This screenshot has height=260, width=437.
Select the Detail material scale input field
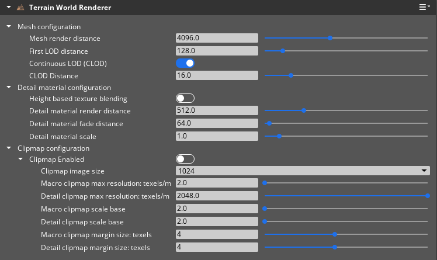pyautogui.click(x=217, y=136)
